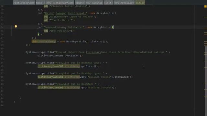Click new ArrayList() on the Leonard line
The width and height of the screenshot is (207, 116).
[98, 27]
